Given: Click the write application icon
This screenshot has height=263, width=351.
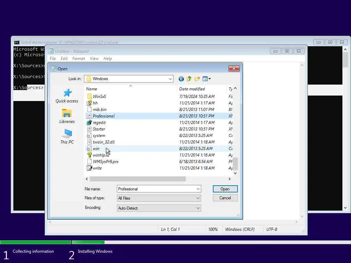Looking at the screenshot, I should [x=89, y=168].
